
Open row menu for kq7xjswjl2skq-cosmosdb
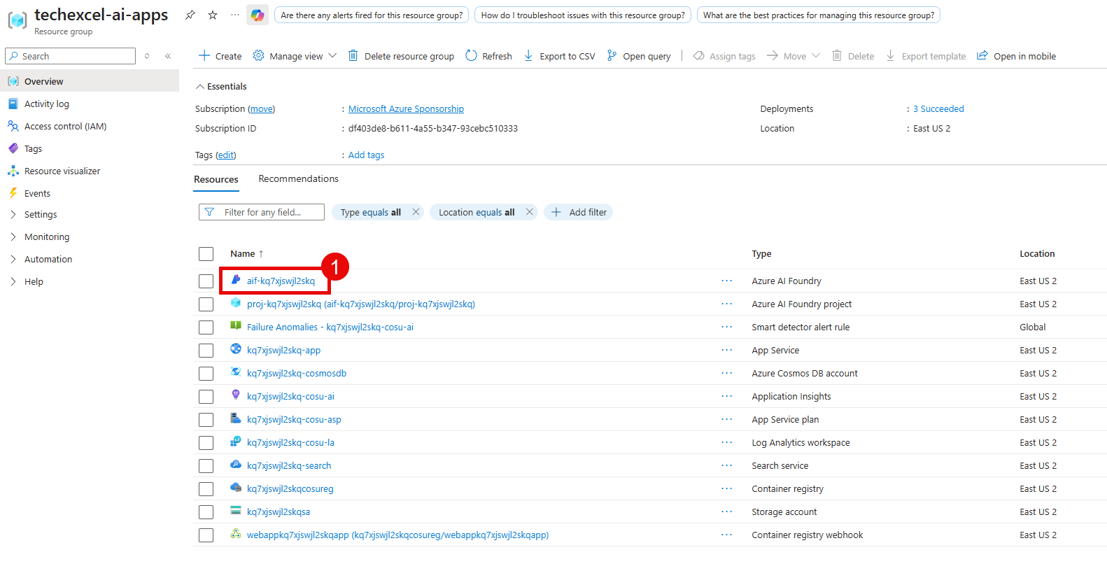coord(727,373)
